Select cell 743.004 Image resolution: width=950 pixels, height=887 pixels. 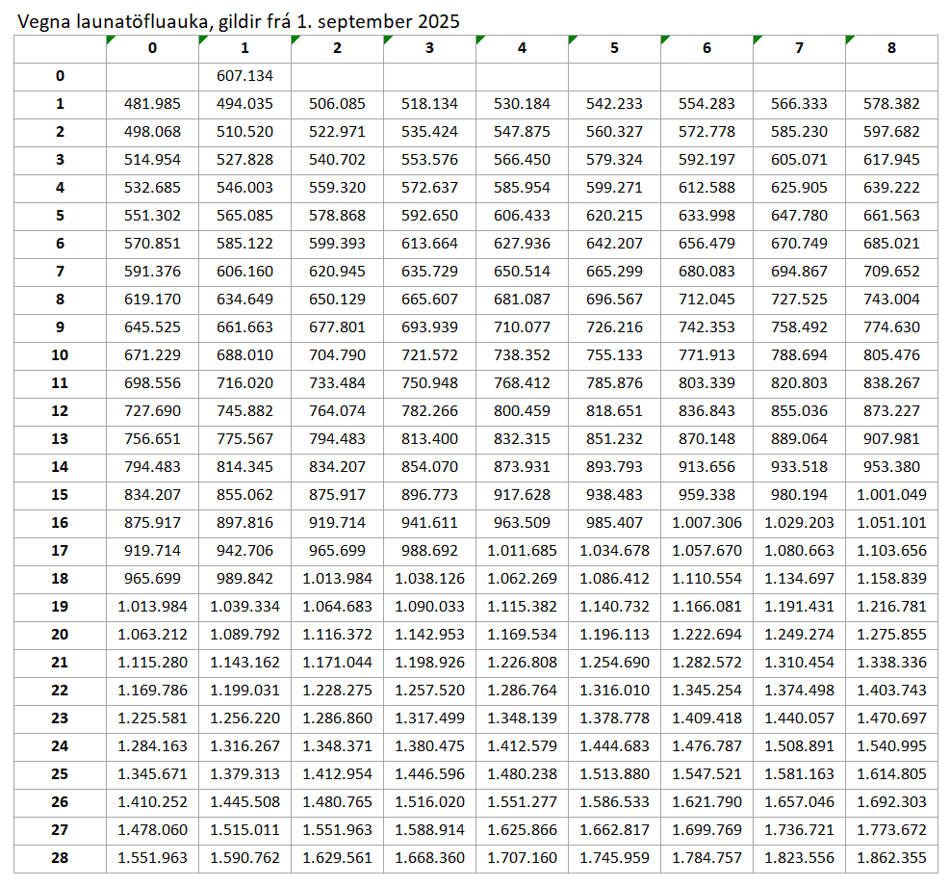pyautogui.click(x=892, y=299)
